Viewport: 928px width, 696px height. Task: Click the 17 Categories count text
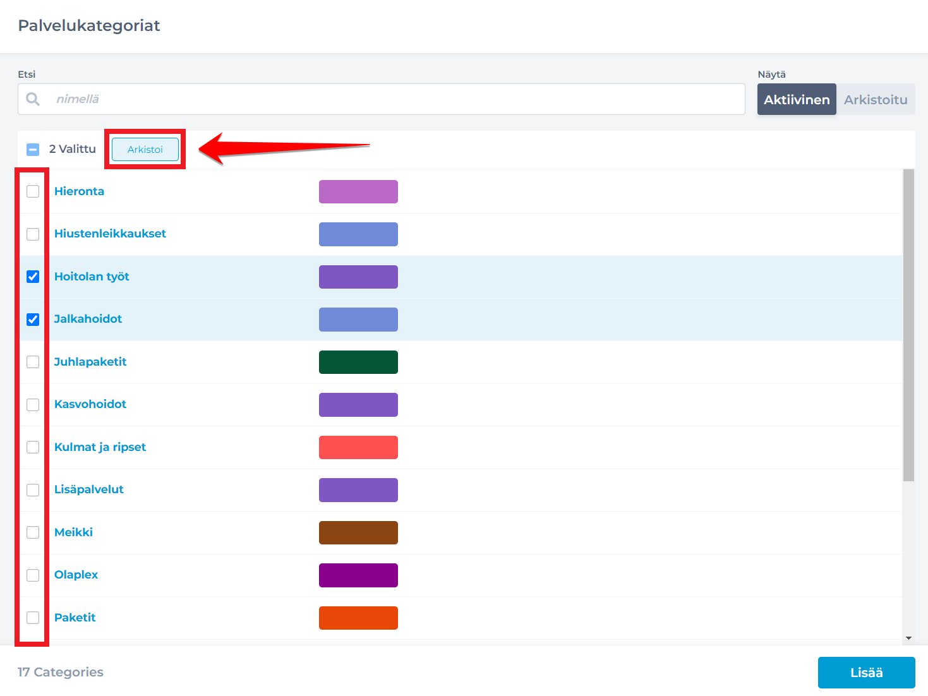(61, 672)
